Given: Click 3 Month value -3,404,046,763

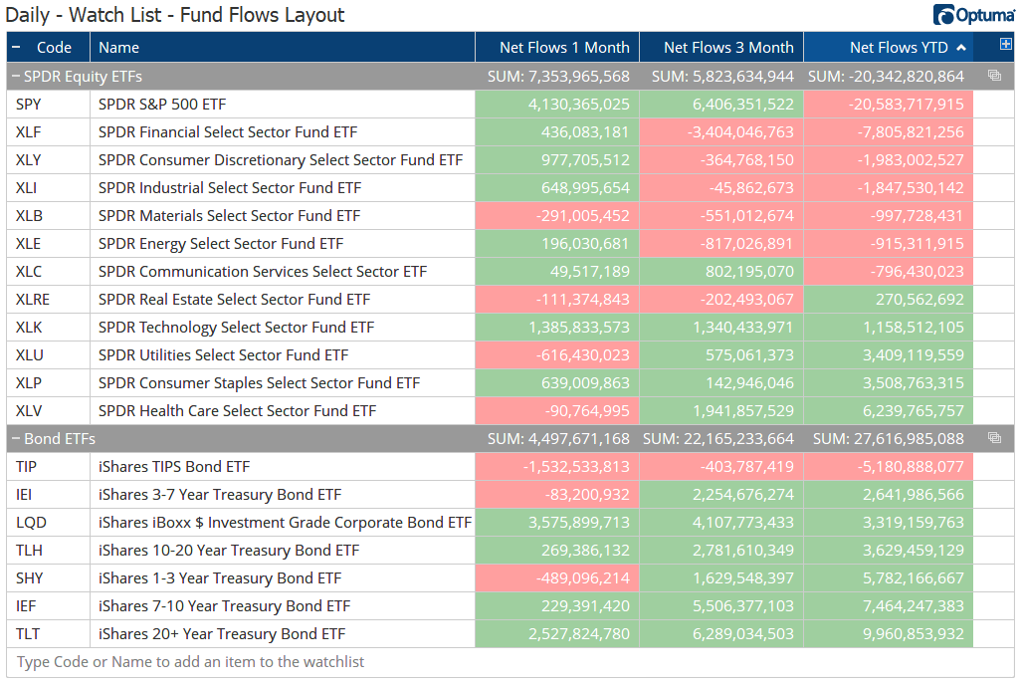Looking at the screenshot, I should click(740, 132).
